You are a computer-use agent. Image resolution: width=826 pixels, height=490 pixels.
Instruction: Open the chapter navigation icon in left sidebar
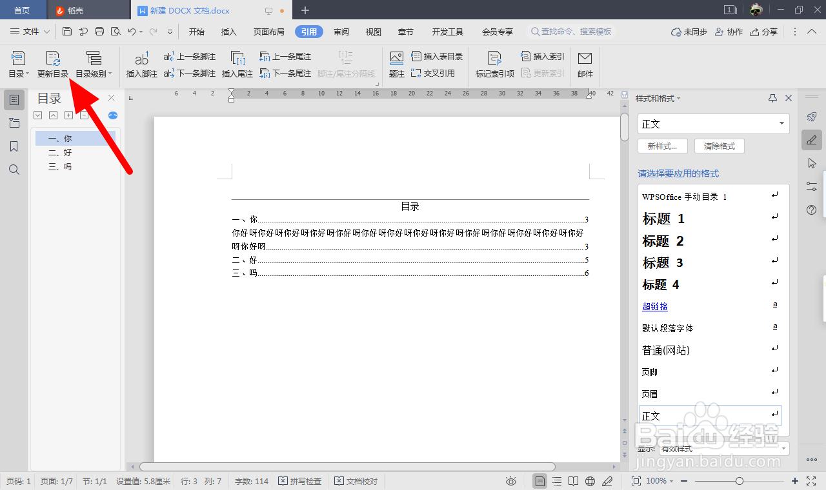tap(14, 123)
